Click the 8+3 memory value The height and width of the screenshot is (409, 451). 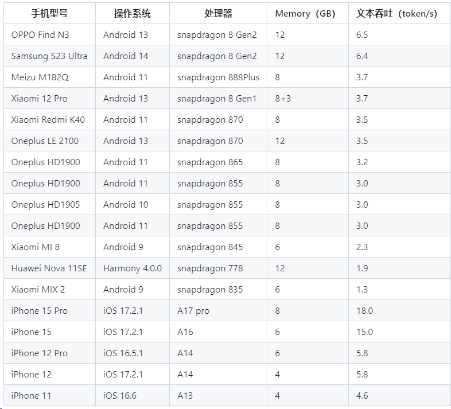click(x=283, y=99)
